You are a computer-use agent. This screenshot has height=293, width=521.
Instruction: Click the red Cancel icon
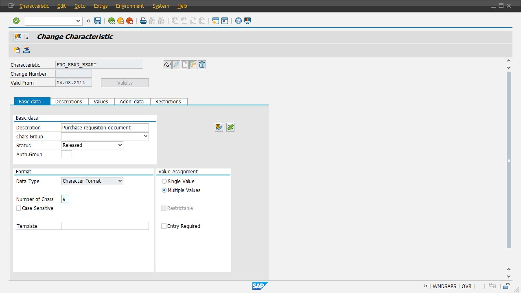tap(129, 21)
